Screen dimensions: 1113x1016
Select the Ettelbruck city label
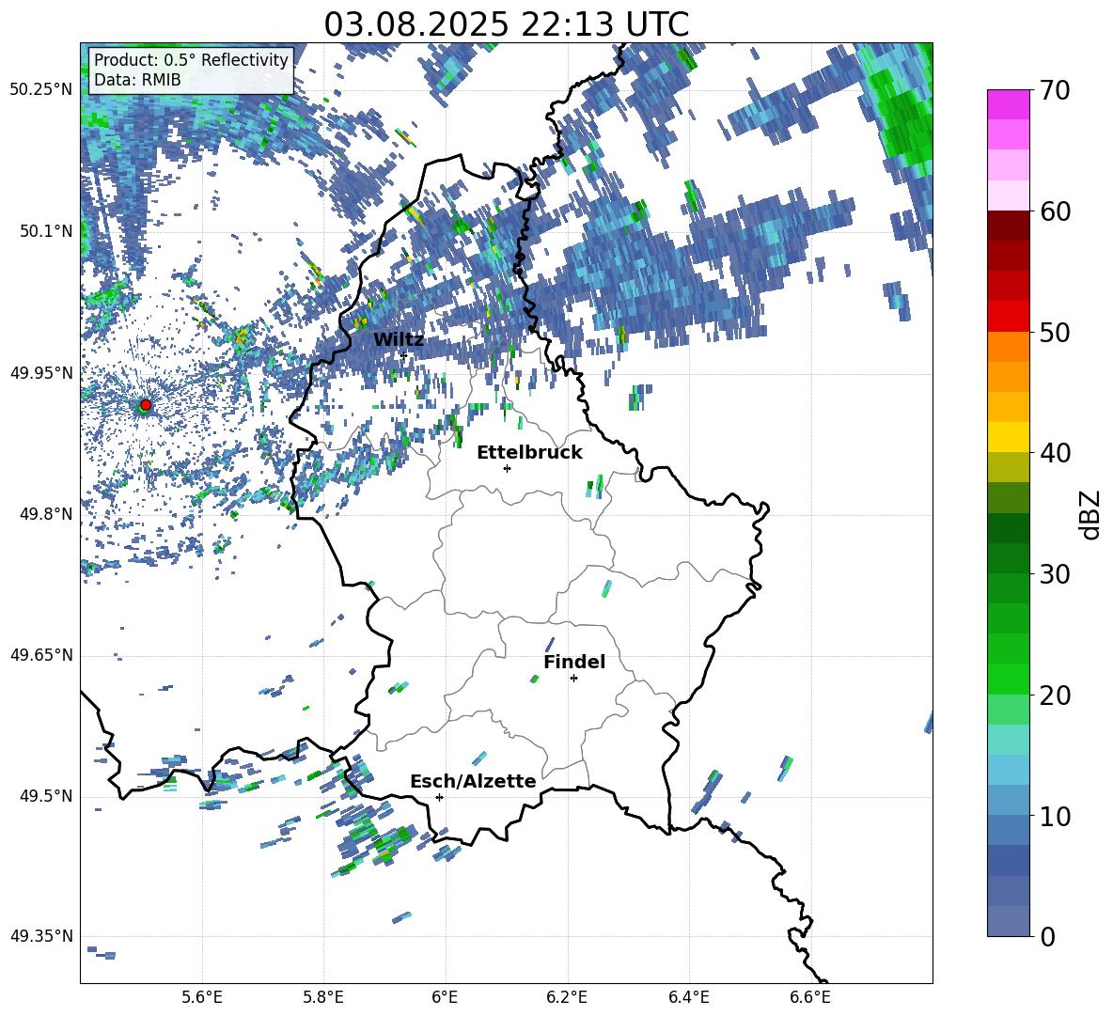click(529, 453)
